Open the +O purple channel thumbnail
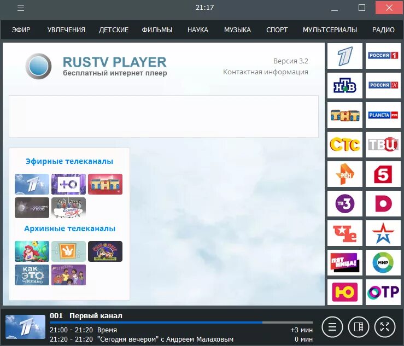 point(68,184)
